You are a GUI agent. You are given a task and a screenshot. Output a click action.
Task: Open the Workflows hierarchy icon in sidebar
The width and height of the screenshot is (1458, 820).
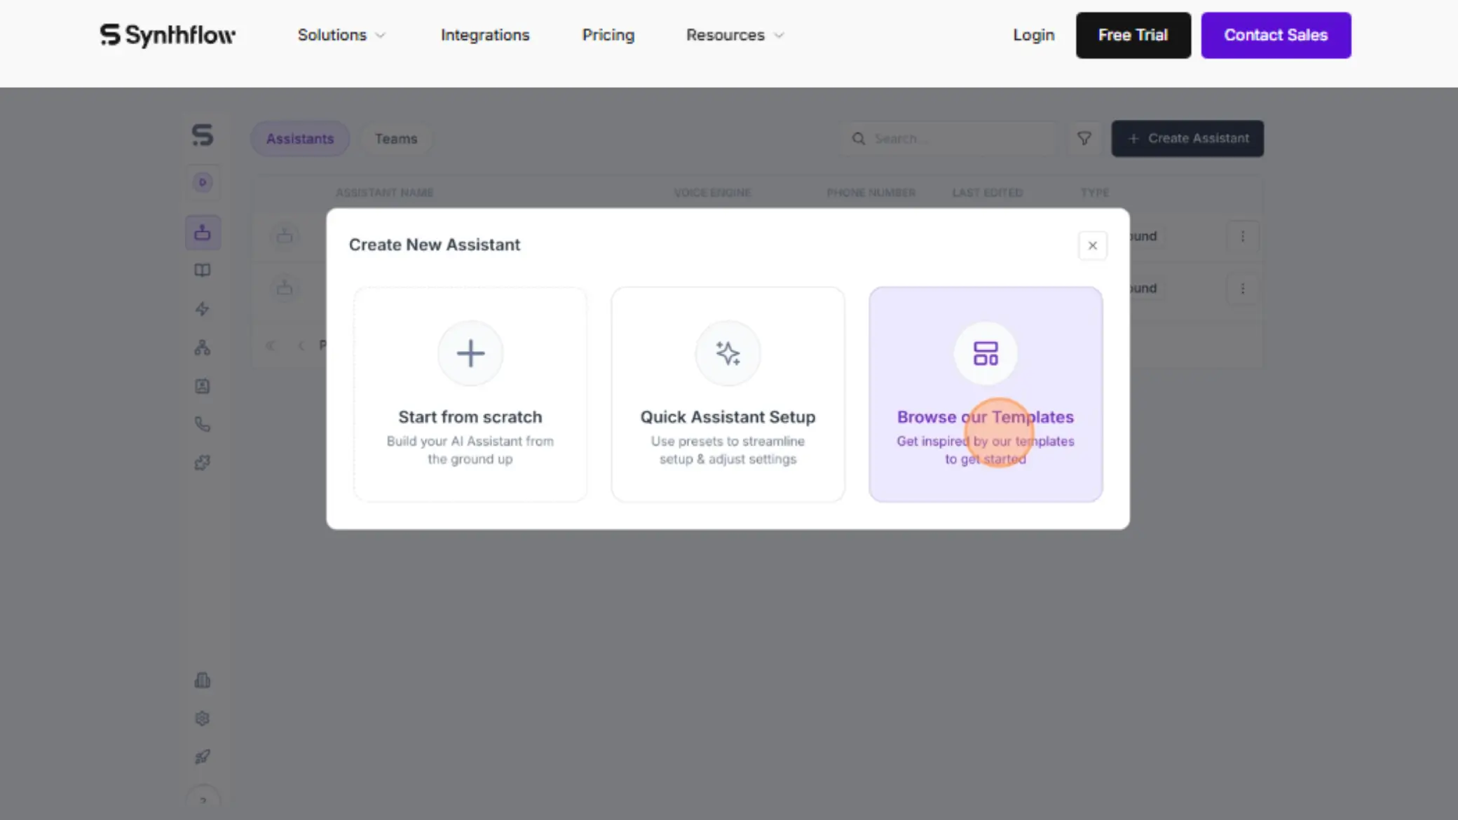tap(203, 348)
